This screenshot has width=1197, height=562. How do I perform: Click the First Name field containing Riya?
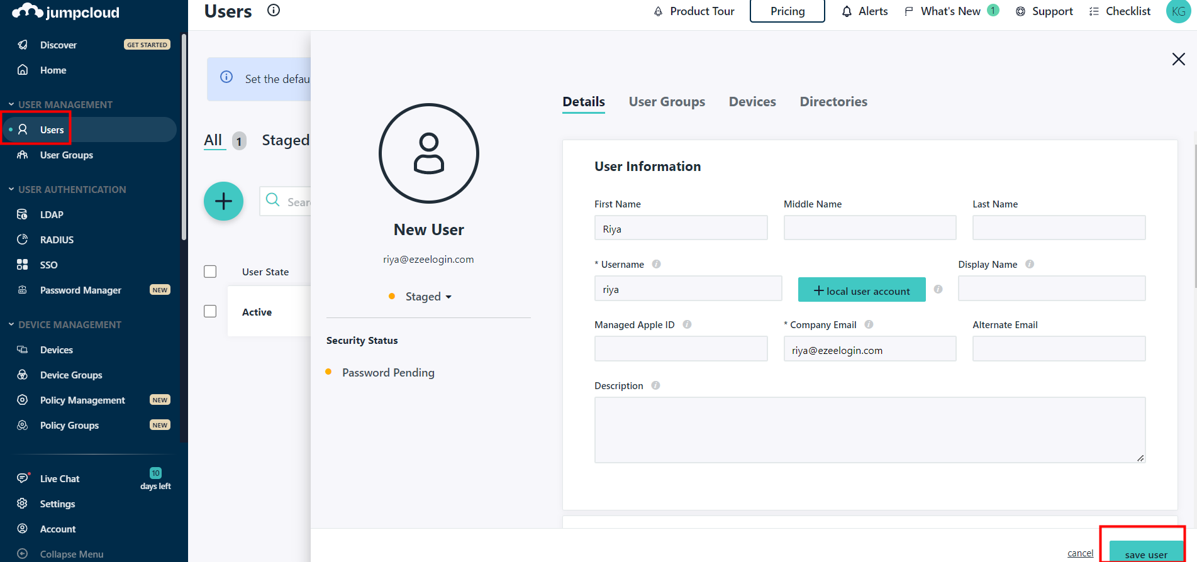coord(681,228)
